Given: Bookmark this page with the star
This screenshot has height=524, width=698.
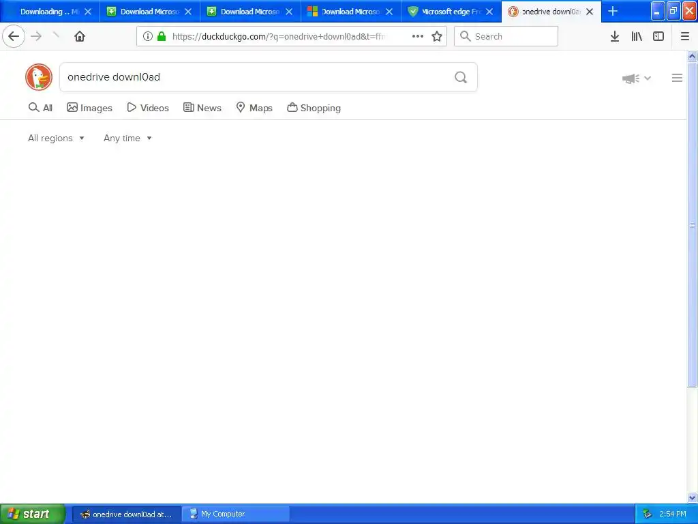Looking at the screenshot, I should (x=437, y=37).
